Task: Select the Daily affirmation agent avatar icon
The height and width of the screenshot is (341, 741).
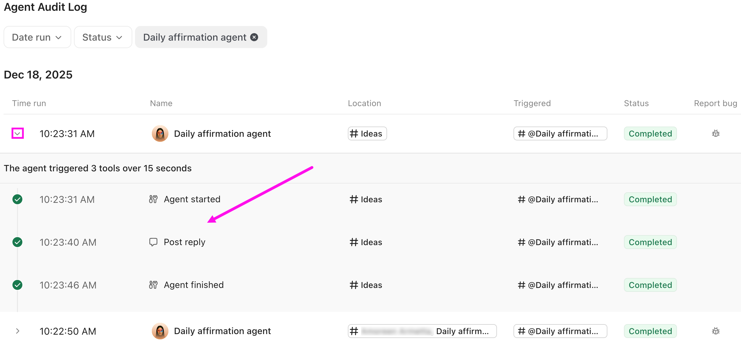Action: [160, 133]
